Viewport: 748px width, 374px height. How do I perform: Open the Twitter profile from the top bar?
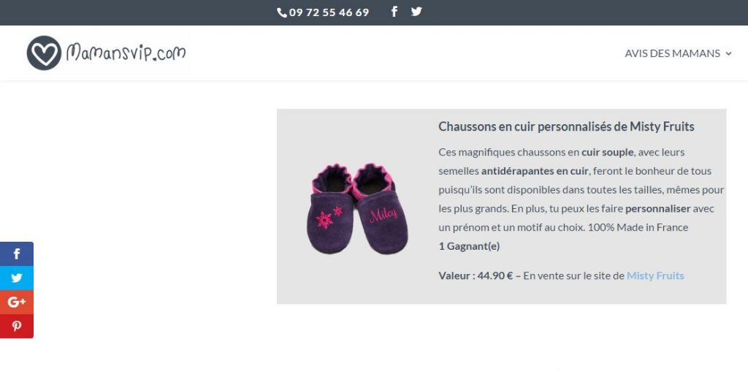[416, 12]
